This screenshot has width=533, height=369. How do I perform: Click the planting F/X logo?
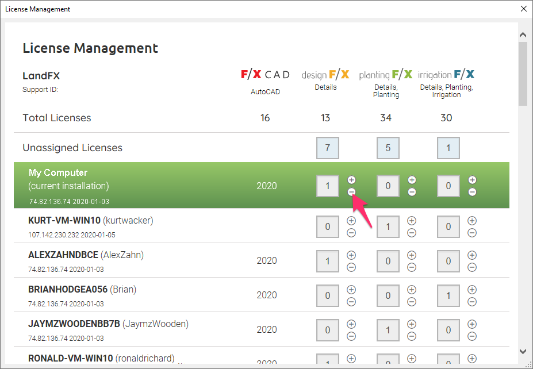386,74
